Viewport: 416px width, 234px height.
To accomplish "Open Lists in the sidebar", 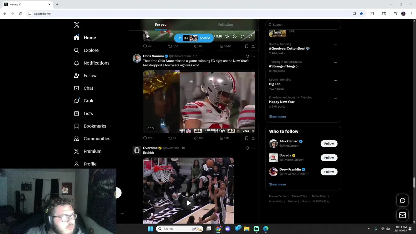I will (x=84, y=113).
